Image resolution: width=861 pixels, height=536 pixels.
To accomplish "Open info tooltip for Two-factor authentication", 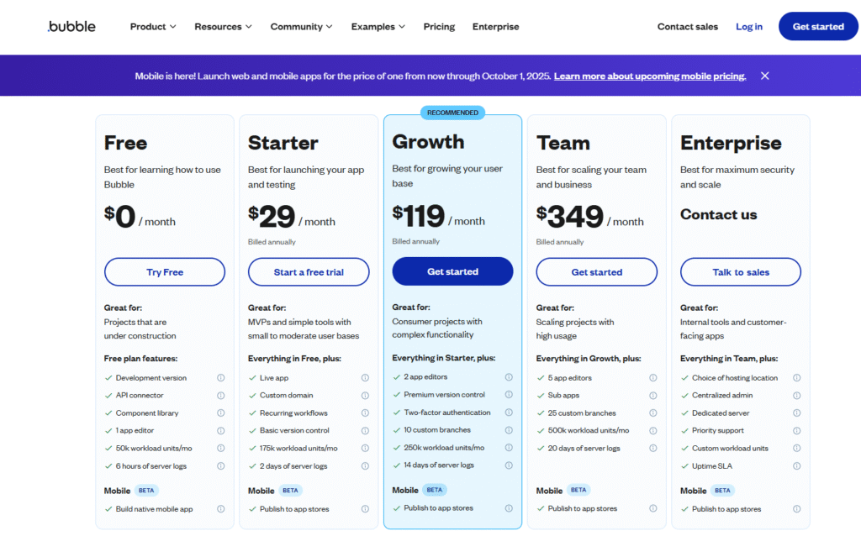I will [x=509, y=413].
